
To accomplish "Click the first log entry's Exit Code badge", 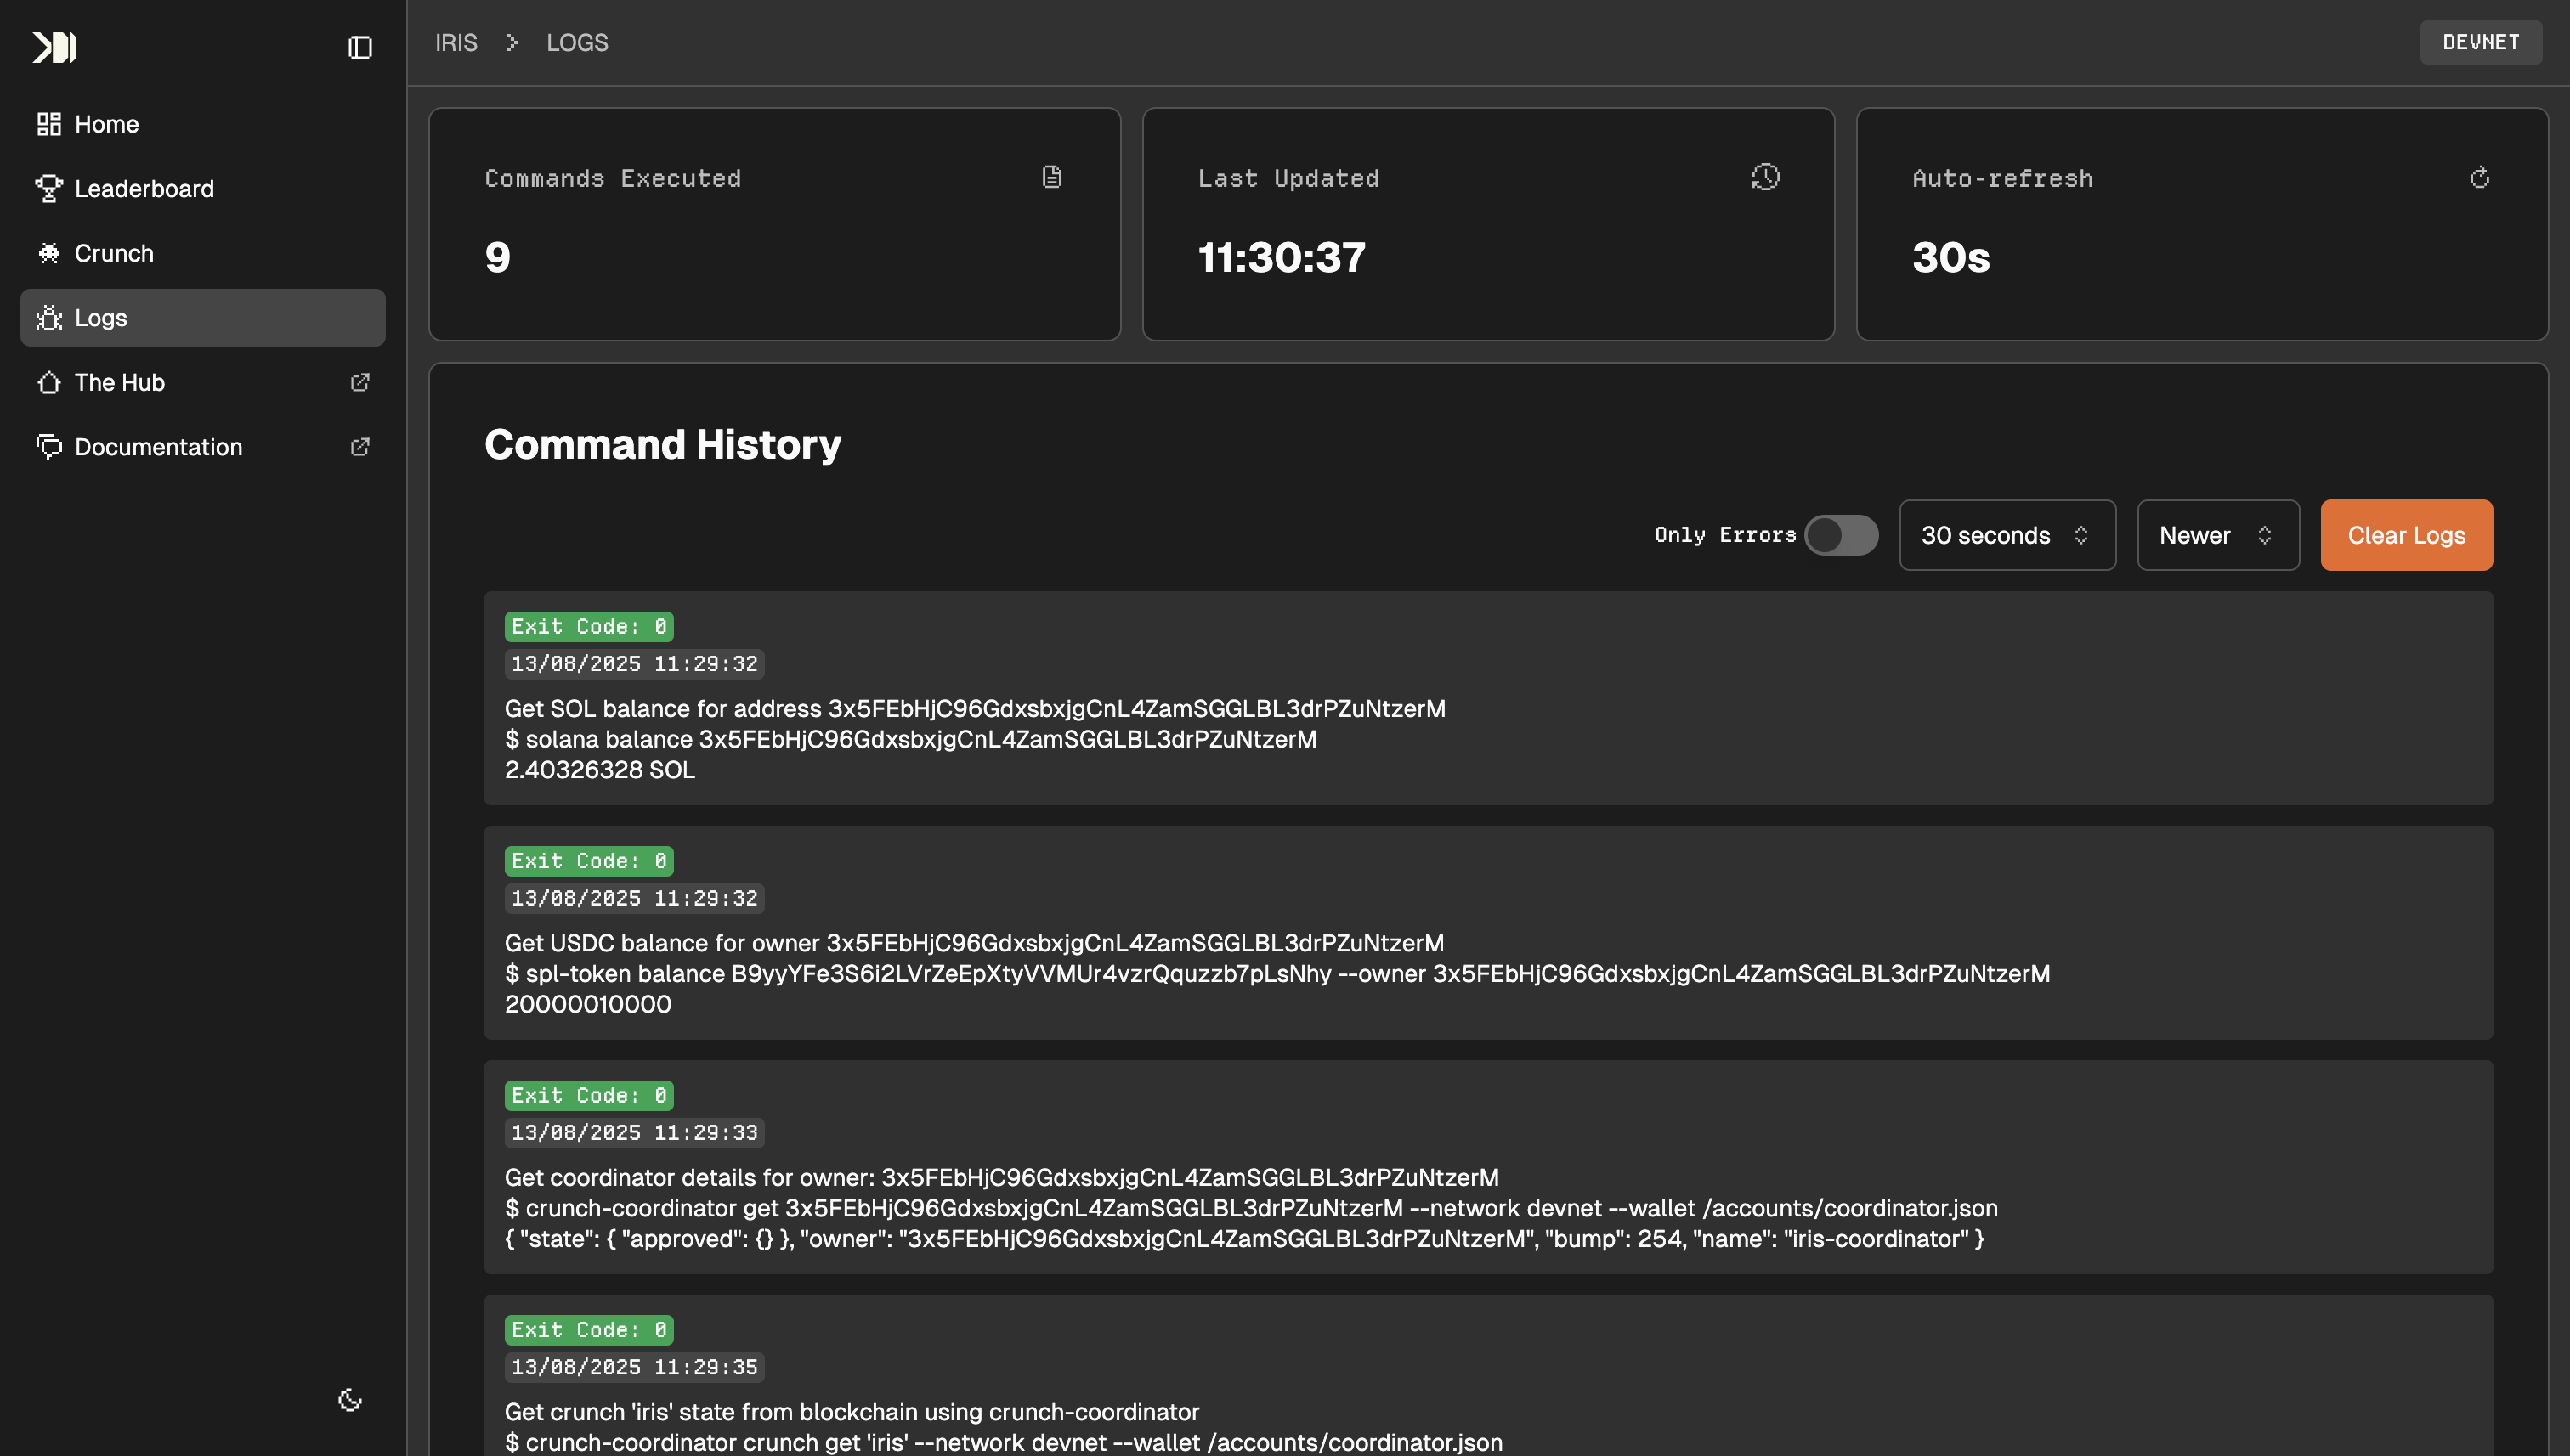I will [588, 626].
